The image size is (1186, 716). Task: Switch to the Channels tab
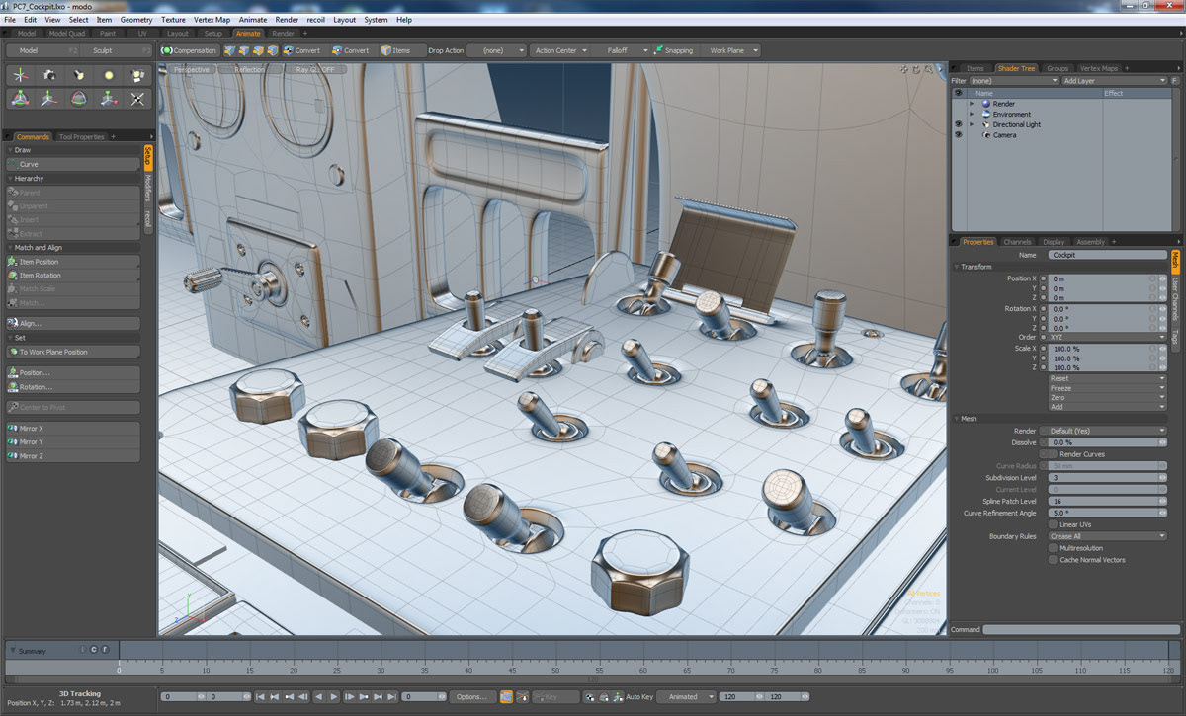1017,242
